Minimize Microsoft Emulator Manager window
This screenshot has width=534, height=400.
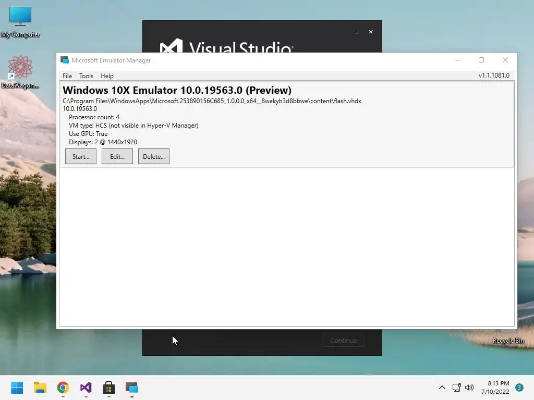458,60
